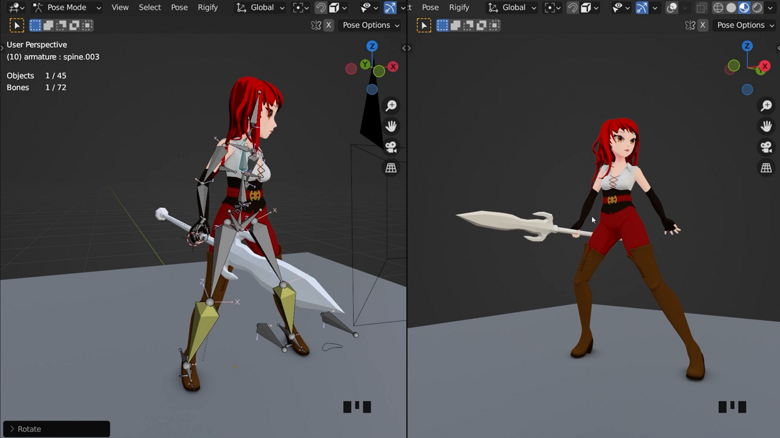Toggle X mirror button in right viewport
This screenshot has width=780, height=438.
click(x=703, y=25)
